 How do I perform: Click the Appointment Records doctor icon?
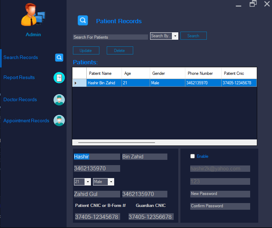pyautogui.click(x=59, y=120)
